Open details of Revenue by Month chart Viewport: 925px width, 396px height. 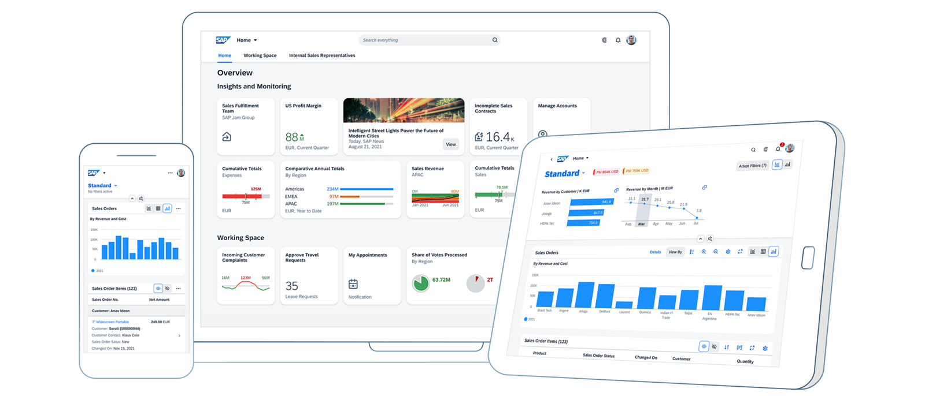click(704, 188)
